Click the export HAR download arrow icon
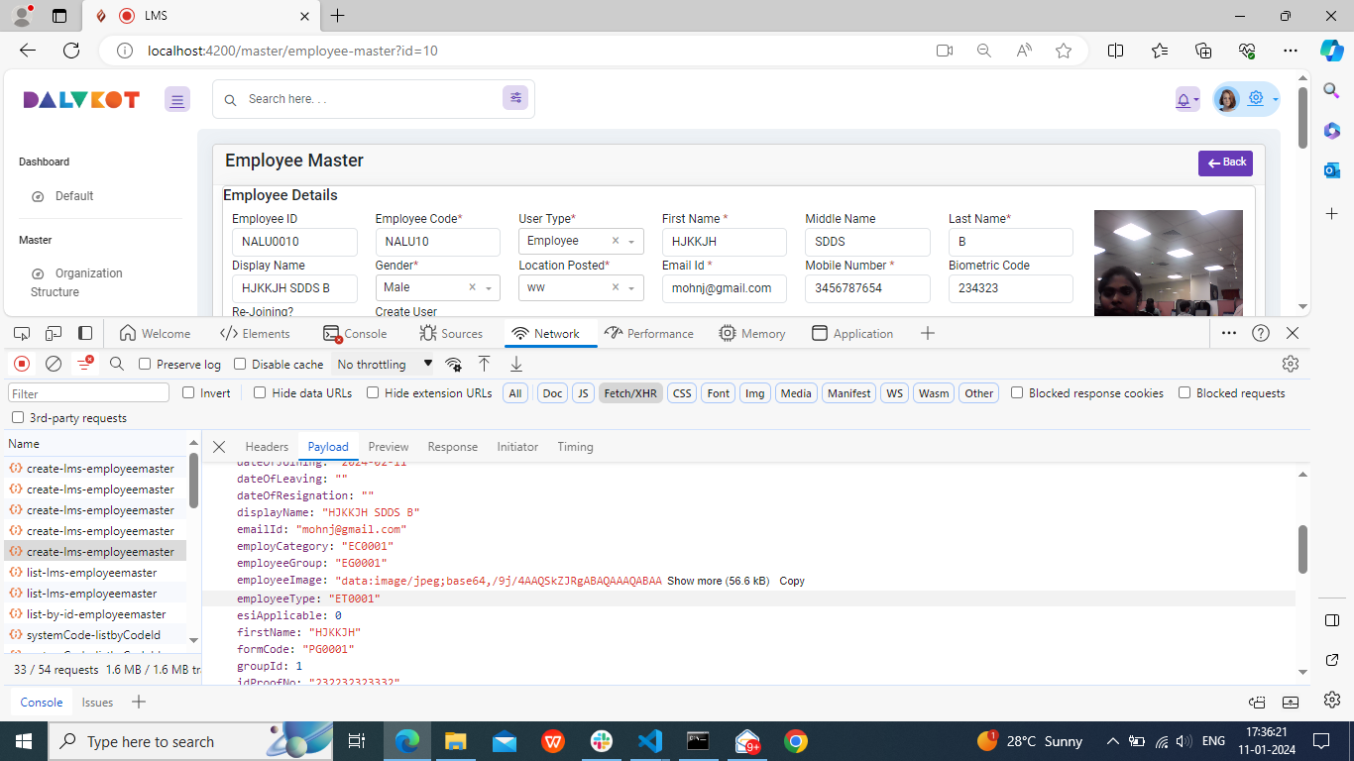1354x761 pixels. (515, 364)
